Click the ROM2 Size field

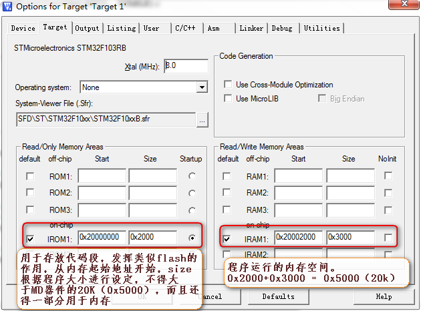pyautogui.click(x=153, y=193)
